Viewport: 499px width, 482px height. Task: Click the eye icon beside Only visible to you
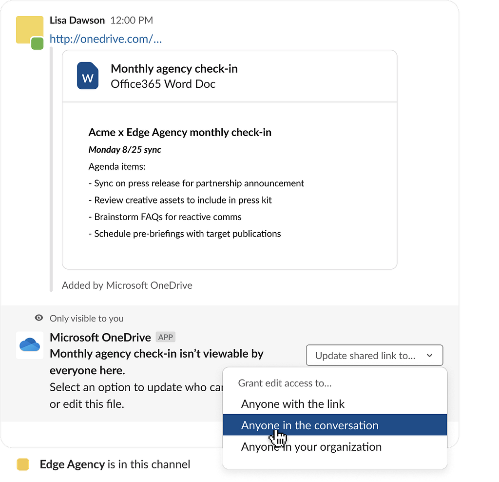coord(39,318)
